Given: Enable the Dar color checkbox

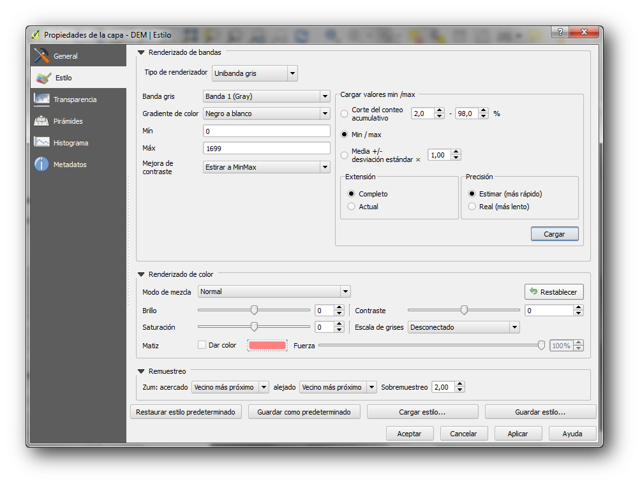Looking at the screenshot, I should (x=202, y=345).
